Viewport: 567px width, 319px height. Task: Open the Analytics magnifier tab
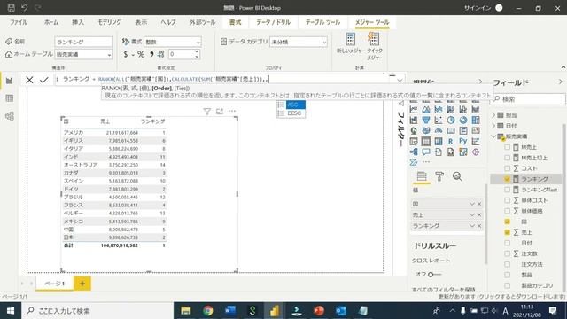(457, 176)
